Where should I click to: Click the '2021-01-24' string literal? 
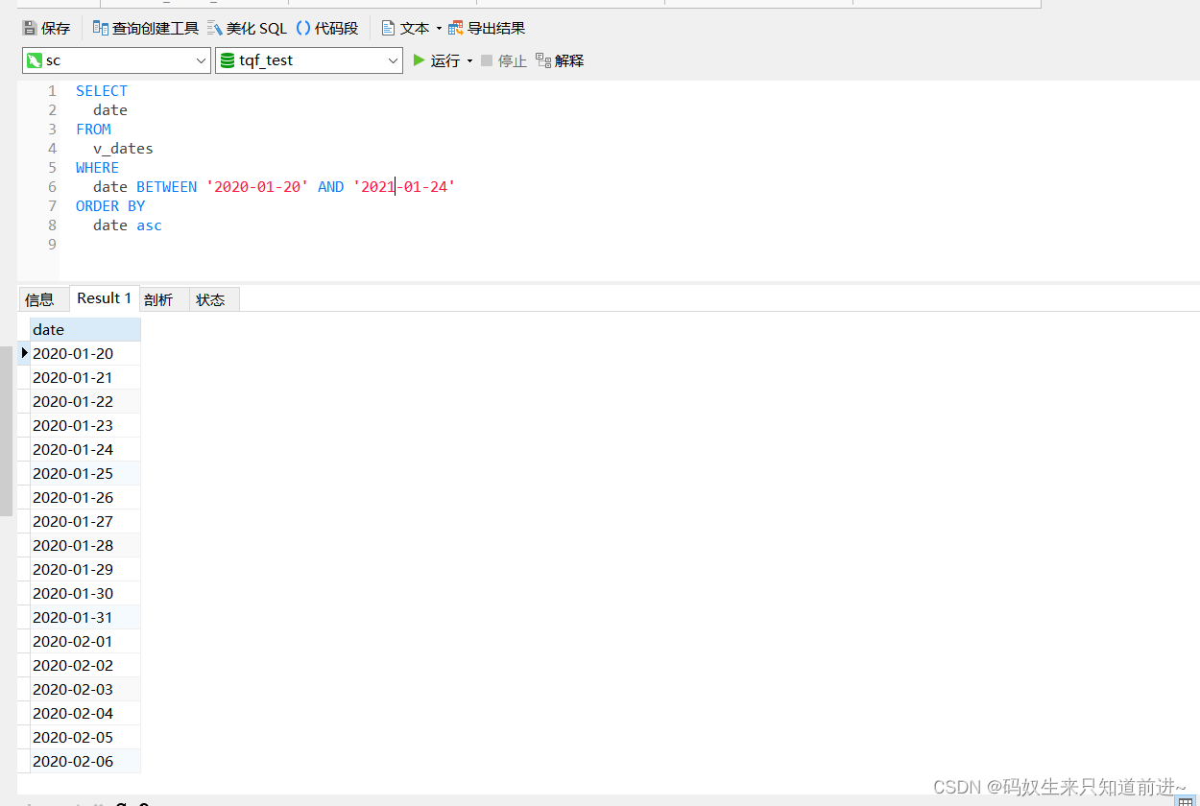(x=404, y=187)
